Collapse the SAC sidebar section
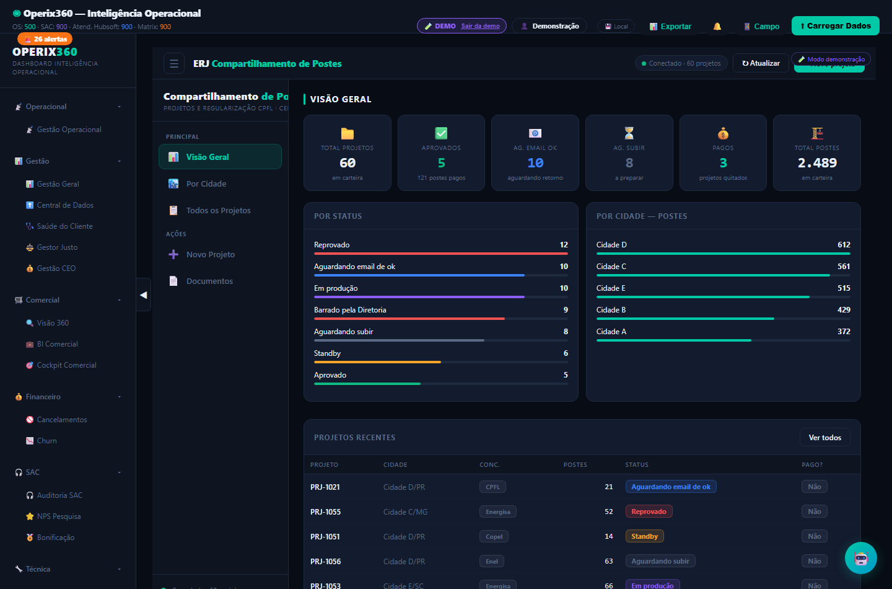 (x=68, y=472)
